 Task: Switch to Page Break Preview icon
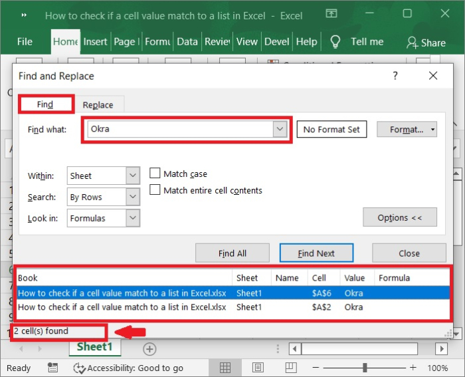click(x=291, y=368)
